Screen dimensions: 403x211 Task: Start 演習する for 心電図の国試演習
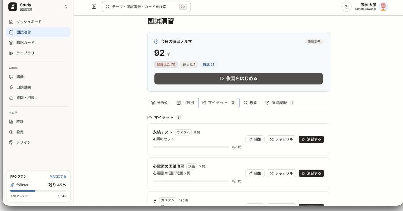(x=311, y=174)
